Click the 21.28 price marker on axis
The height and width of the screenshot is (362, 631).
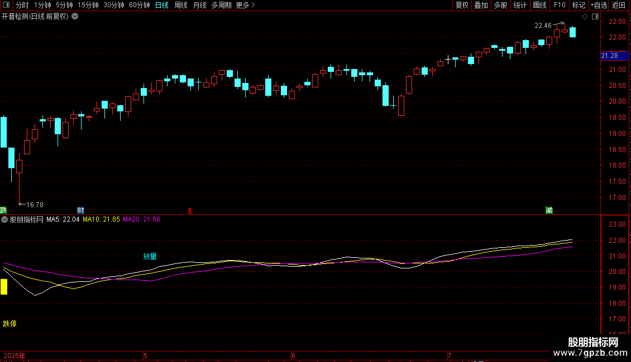click(x=614, y=56)
